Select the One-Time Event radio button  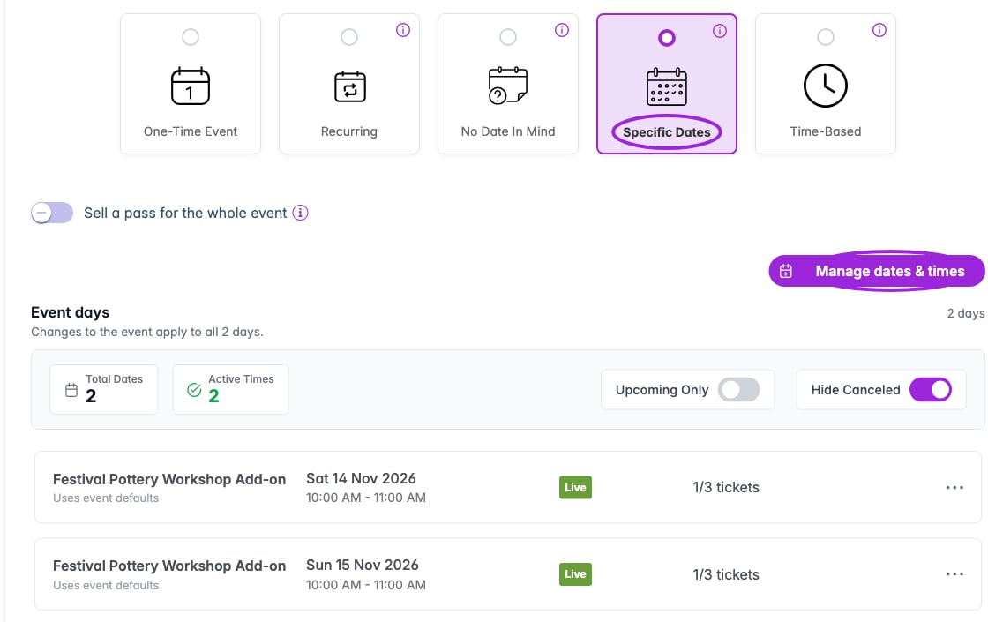tap(191, 37)
